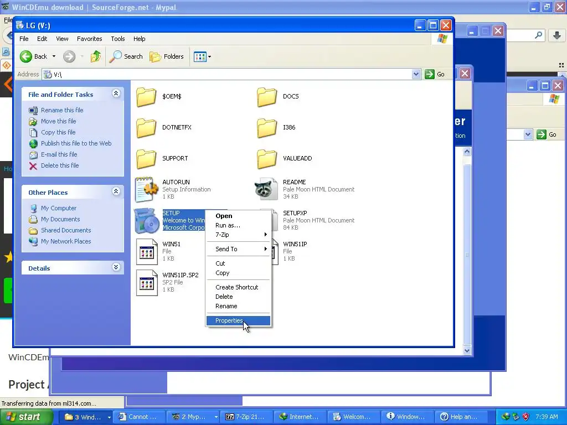
Task: Open the Help menu
Action: pos(139,39)
